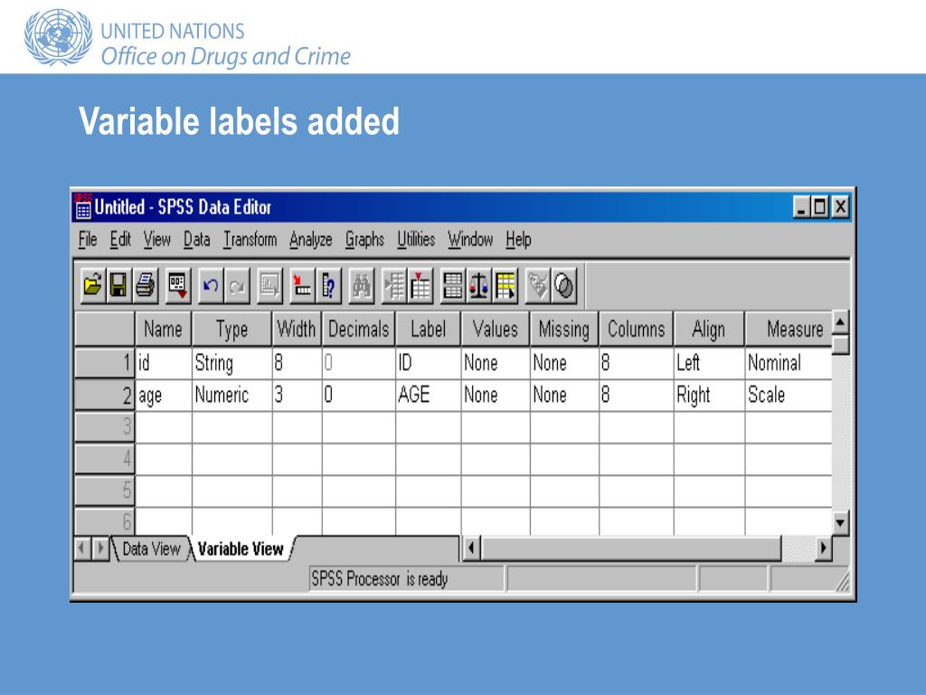Click the Value Labels tag icon
The image size is (926, 695).
(x=538, y=287)
